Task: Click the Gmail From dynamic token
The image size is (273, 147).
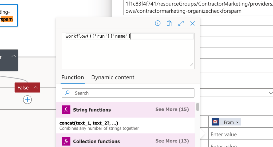Action: (226, 122)
